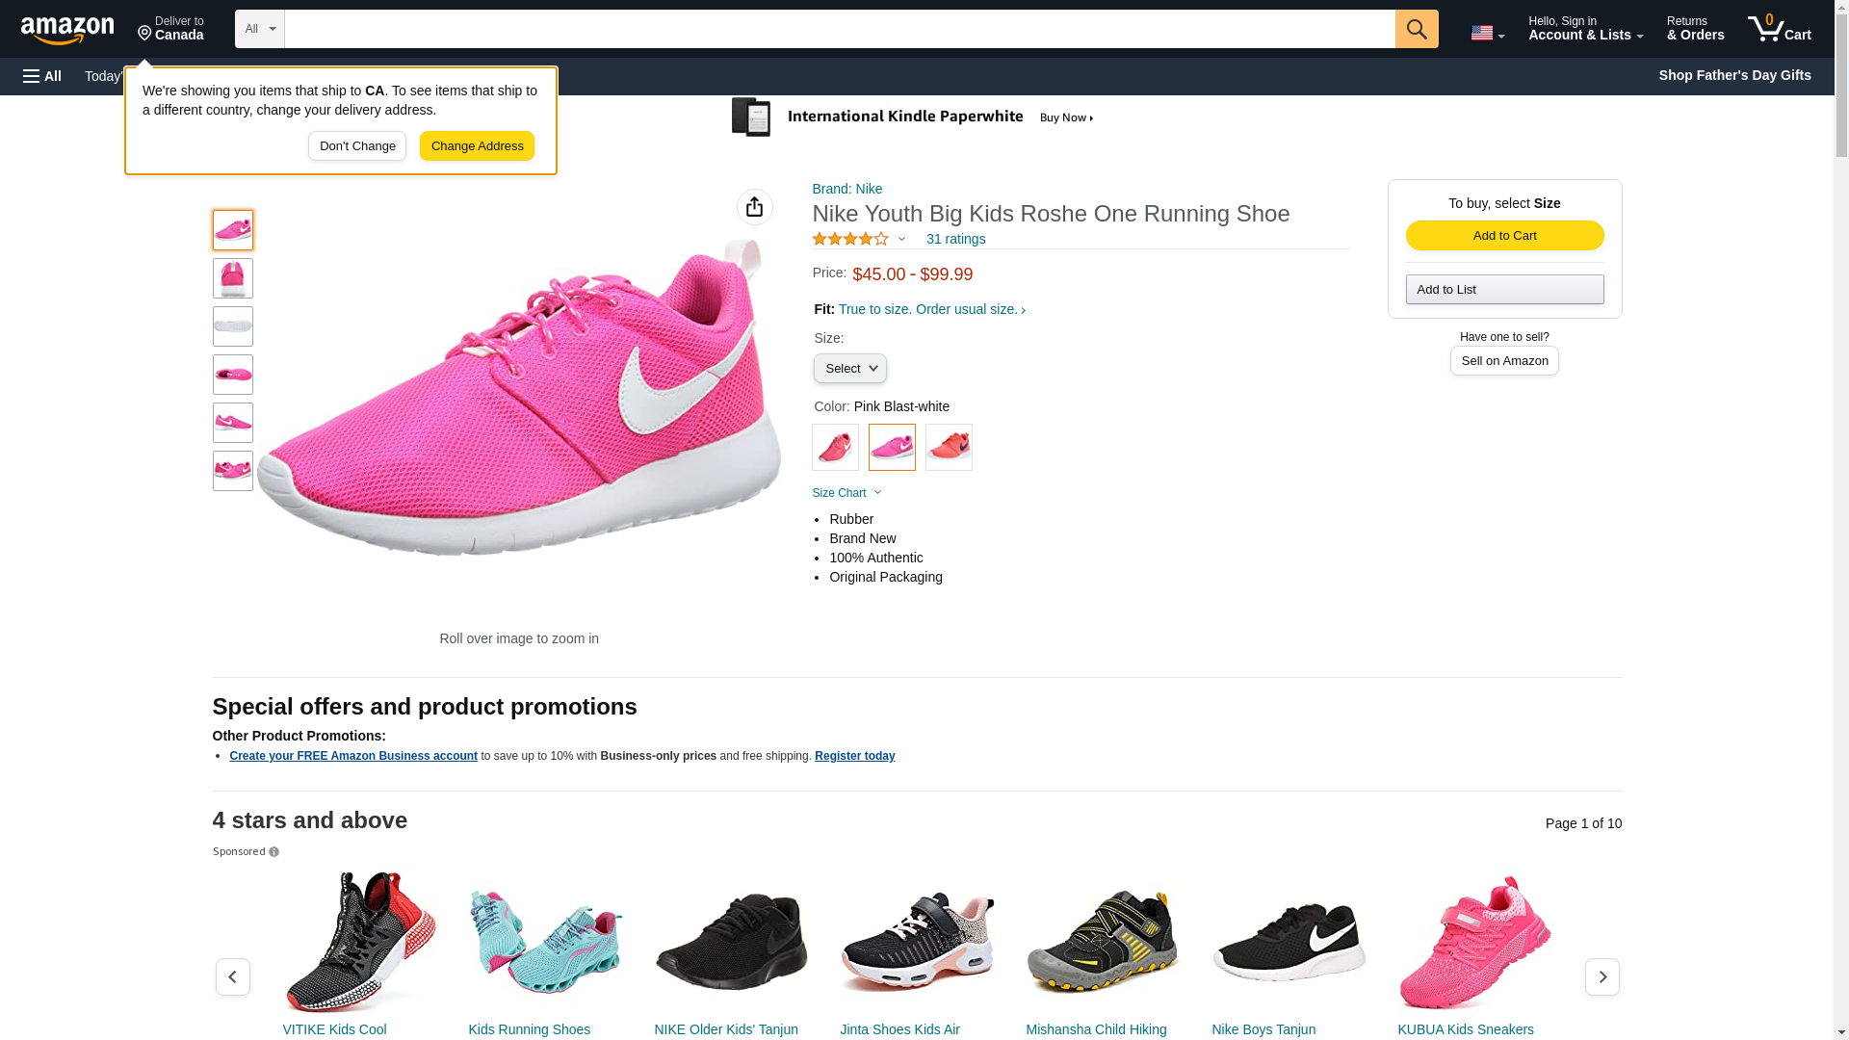Click in the Amazon search field
Image resolution: width=1849 pixels, height=1040 pixels.
pos(839,29)
